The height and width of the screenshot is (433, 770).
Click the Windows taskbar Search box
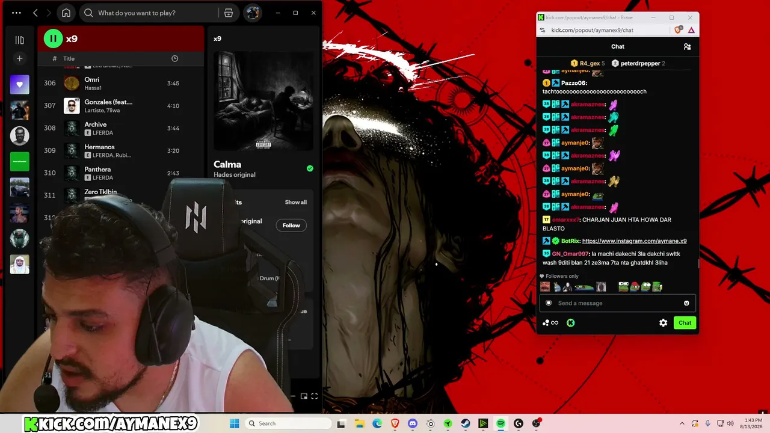[288, 423]
